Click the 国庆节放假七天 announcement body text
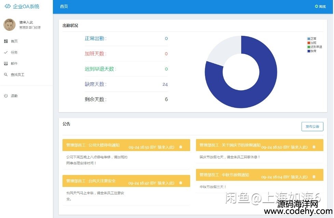Image resolution: width=334 pixels, height=218 pixels. coord(229,157)
